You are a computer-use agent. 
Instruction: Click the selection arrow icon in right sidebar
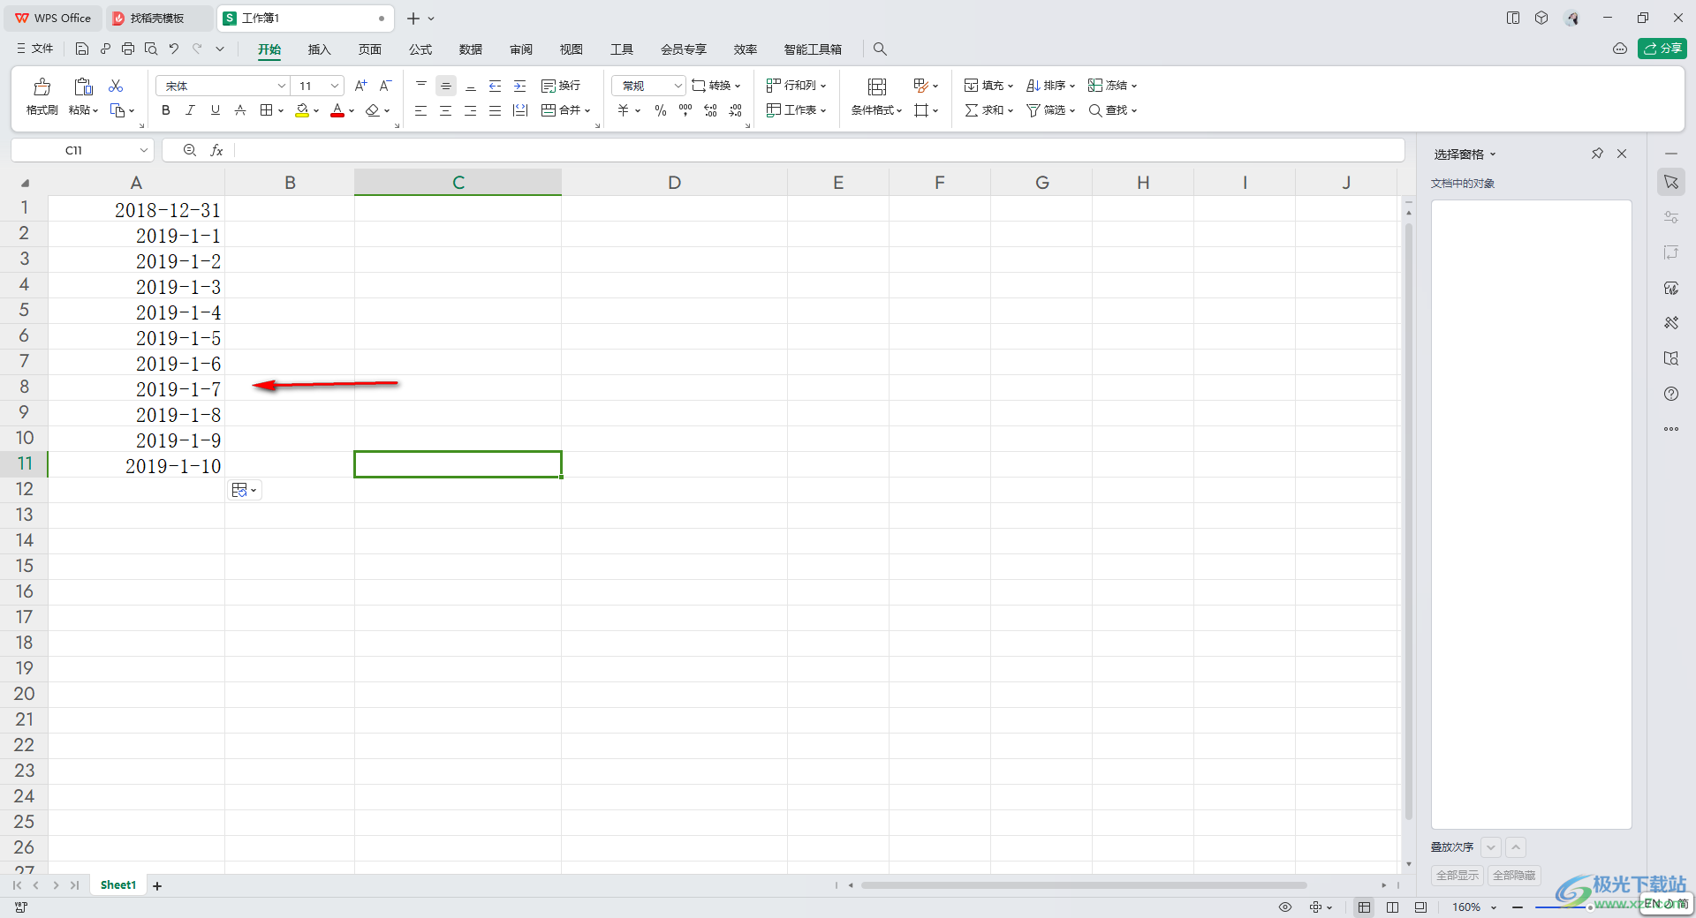click(x=1671, y=182)
